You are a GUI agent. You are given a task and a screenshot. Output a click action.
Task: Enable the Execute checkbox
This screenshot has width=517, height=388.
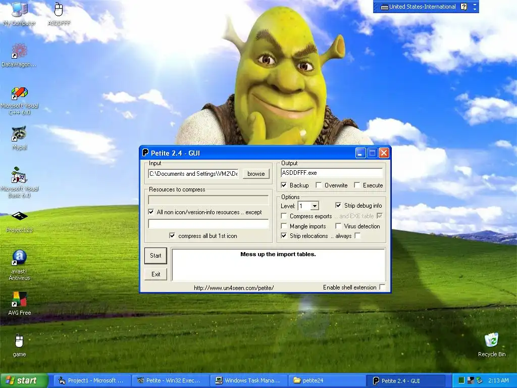[357, 185]
